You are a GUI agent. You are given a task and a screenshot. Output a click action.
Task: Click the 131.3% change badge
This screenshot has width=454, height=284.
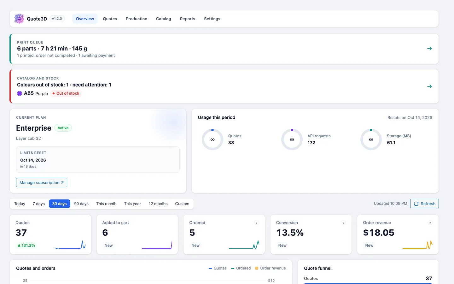click(x=26, y=246)
